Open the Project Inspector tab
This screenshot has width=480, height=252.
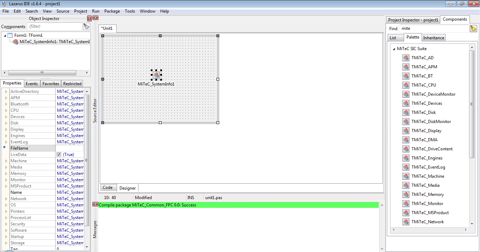413,20
